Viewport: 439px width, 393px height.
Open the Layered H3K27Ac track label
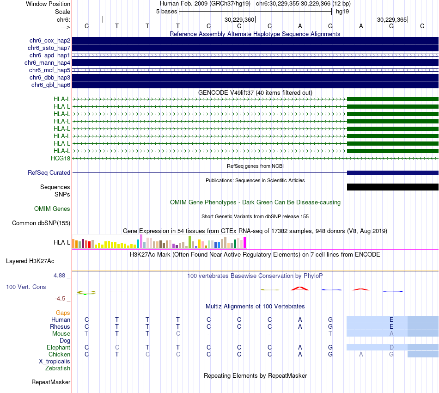pos(30,261)
